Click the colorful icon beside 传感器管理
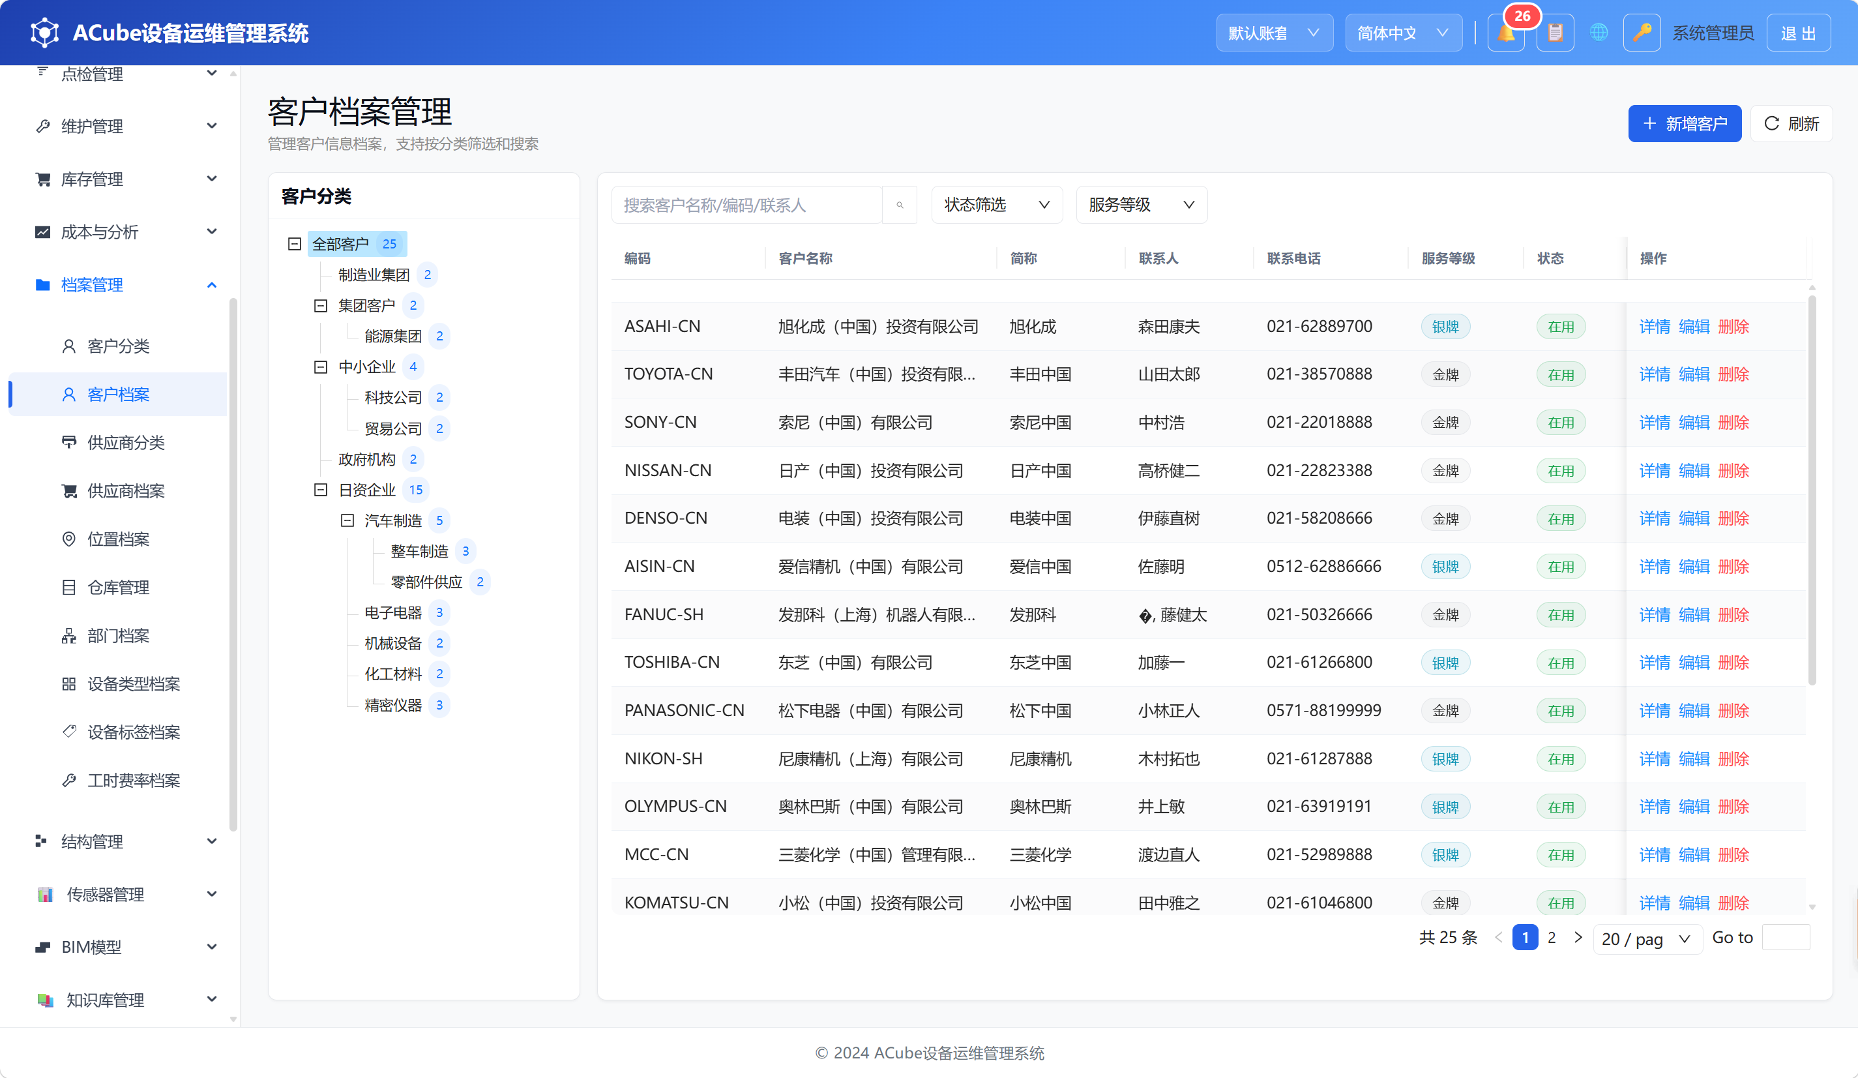This screenshot has height=1078, width=1858. pyautogui.click(x=45, y=894)
